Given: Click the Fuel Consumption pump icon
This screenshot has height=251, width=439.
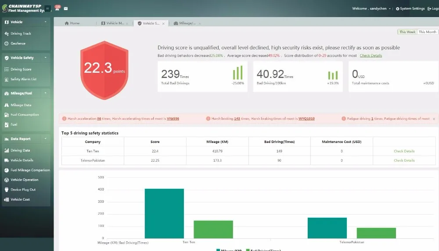Looking at the screenshot, I should pyautogui.click(x=7, y=115).
